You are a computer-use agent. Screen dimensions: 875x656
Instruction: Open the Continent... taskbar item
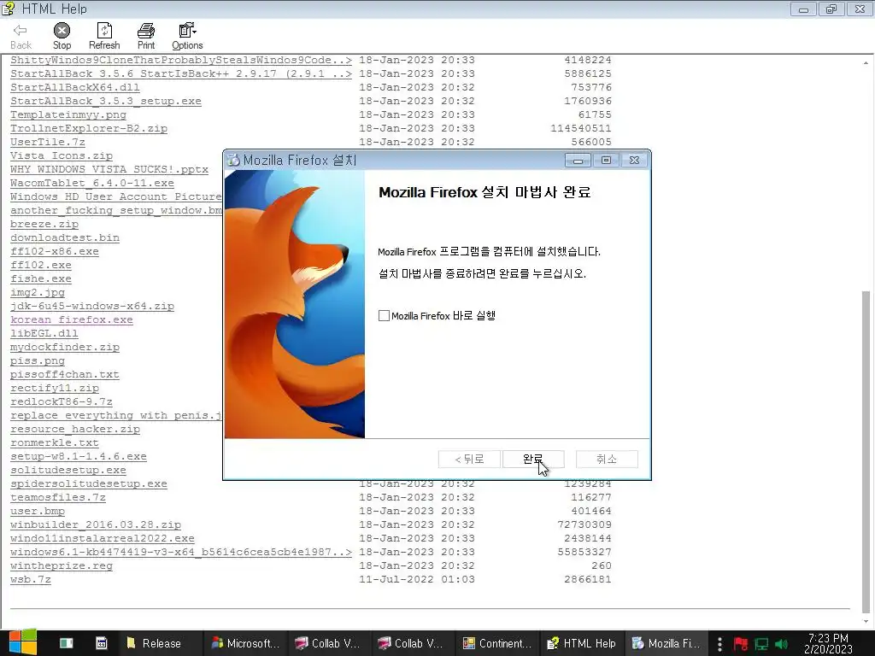pyautogui.click(x=496, y=643)
